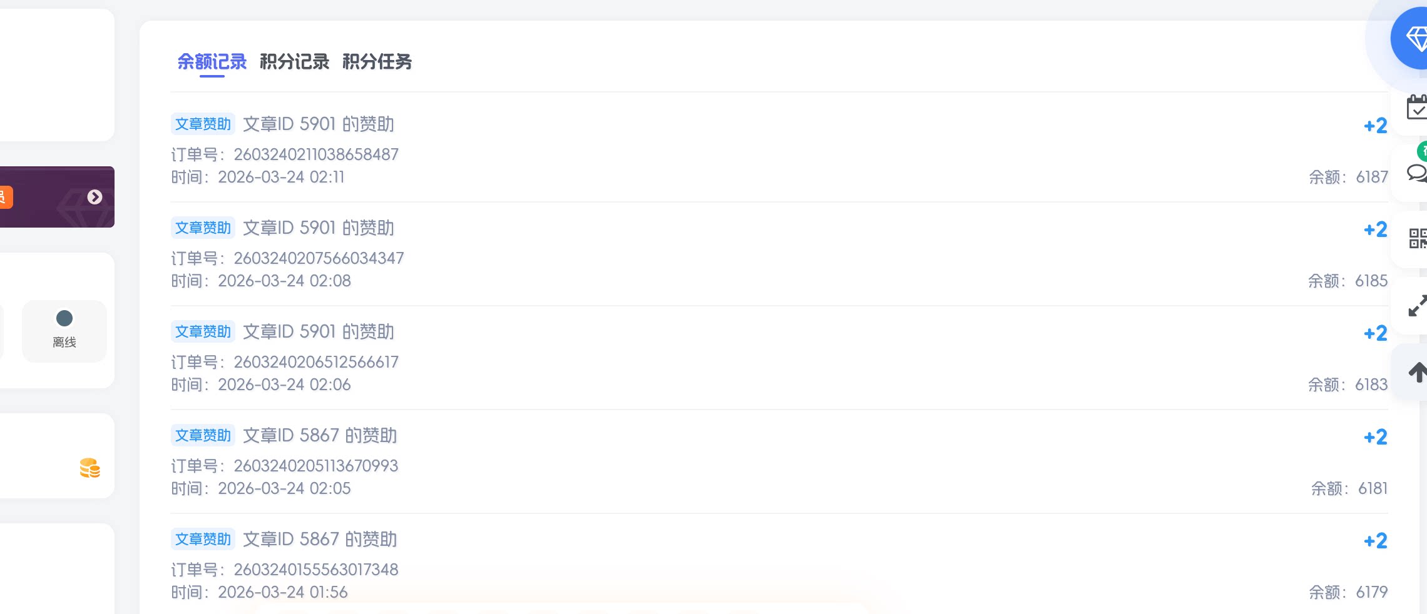Click order number 2603240211038658487
This screenshot has height=614, width=1427.
pos(315,154)
